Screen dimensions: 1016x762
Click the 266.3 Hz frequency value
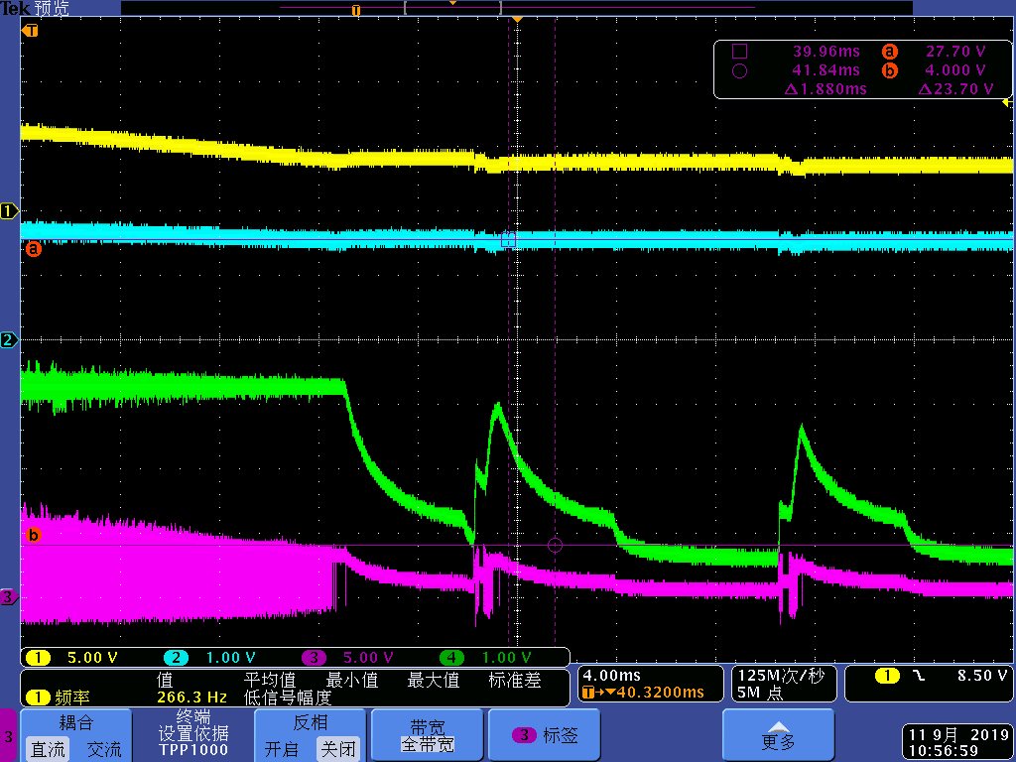(x=191, y=698)
